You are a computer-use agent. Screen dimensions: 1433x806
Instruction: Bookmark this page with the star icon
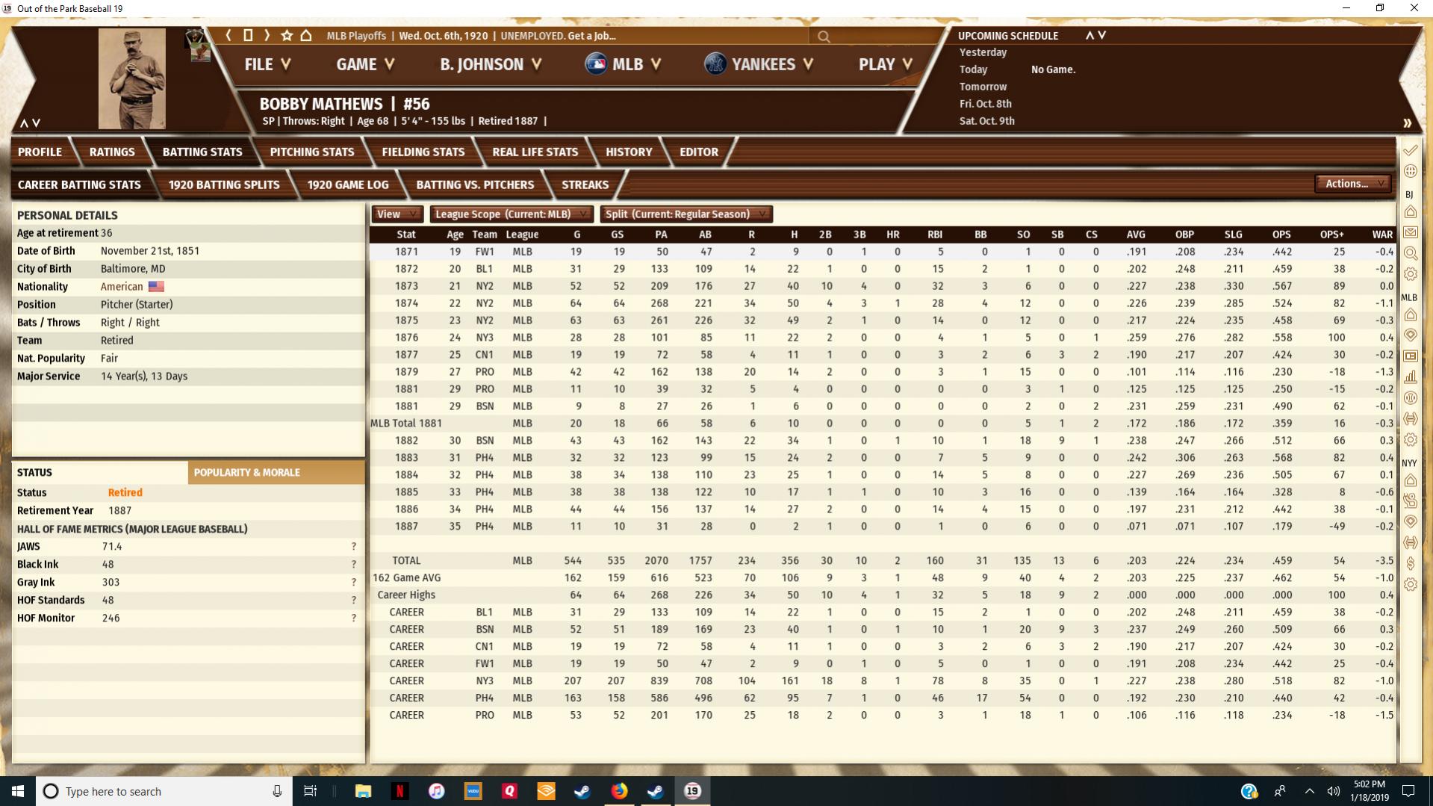[287, 35]
